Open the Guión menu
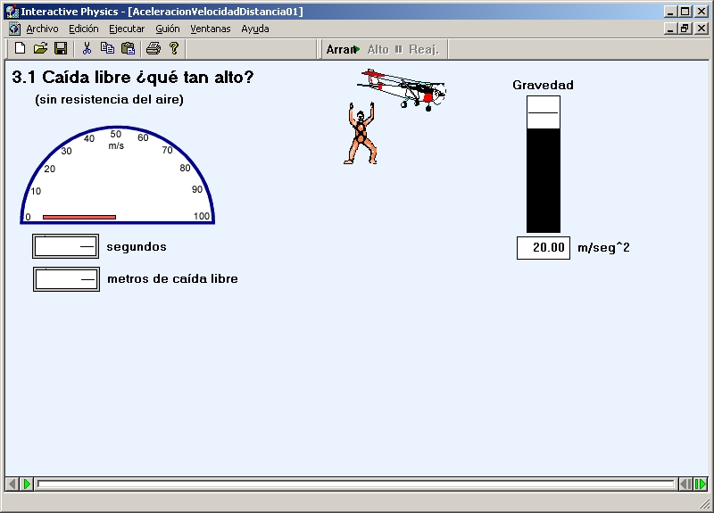The image size is (714, 513). pos(168,29)
